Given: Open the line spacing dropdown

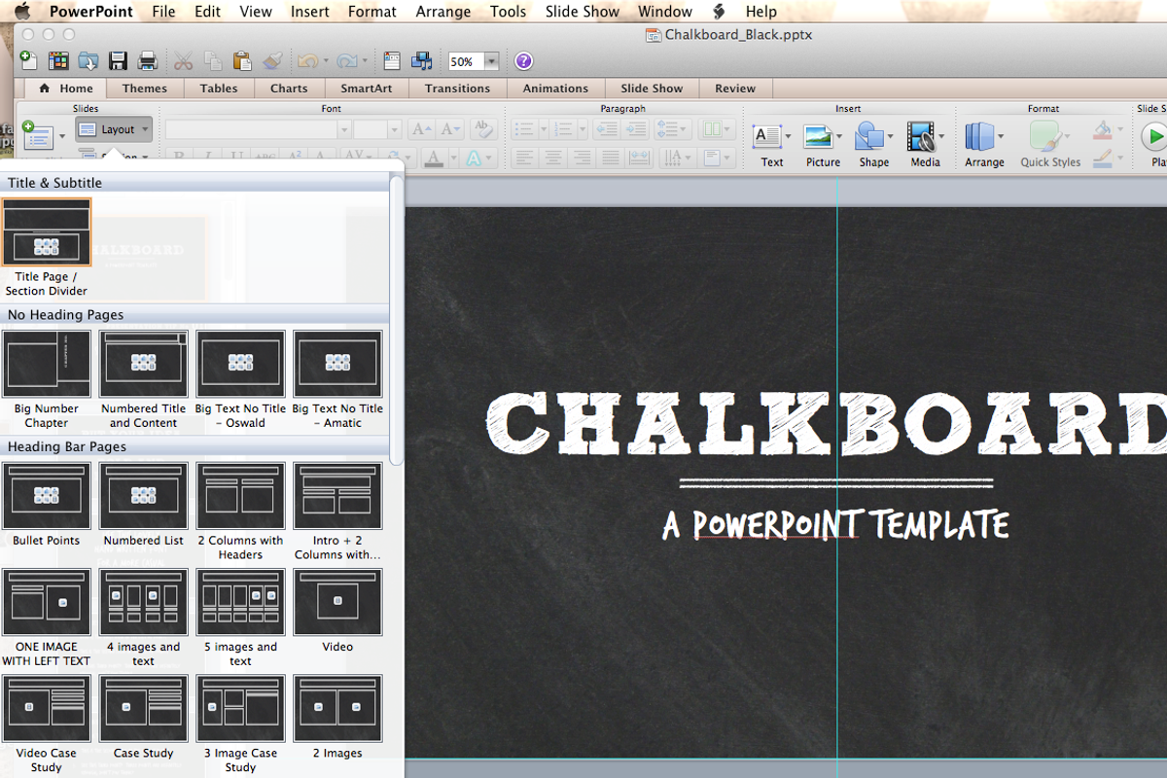Looking at the screenshot, I should (x=672, y=129).
